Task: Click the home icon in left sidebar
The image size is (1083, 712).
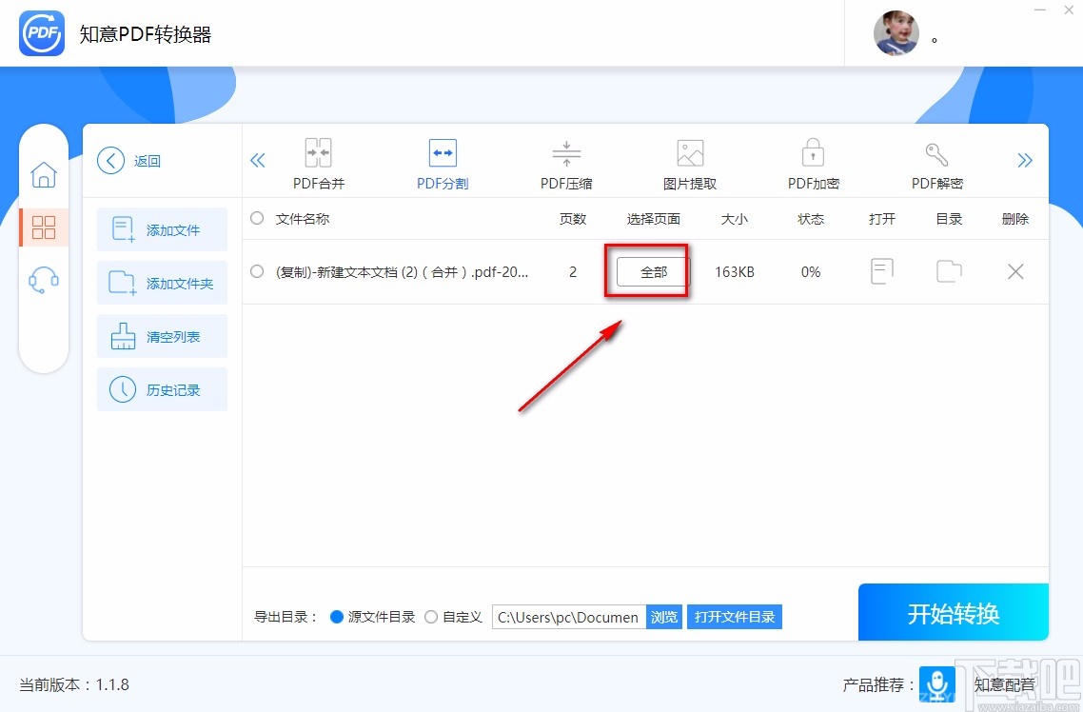Action: tap(44, 174)
